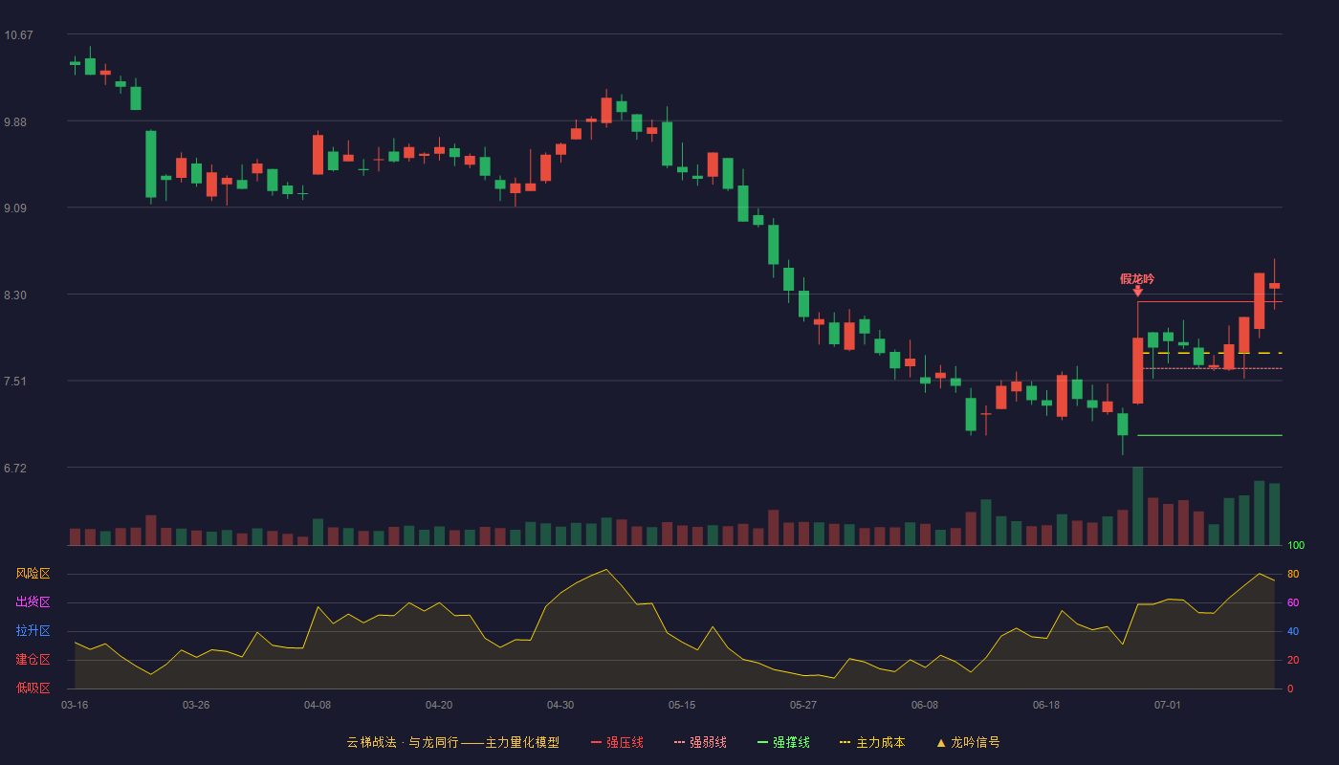
Task: Click the green 100 indicator scale value
Action: click(1296, 546)
